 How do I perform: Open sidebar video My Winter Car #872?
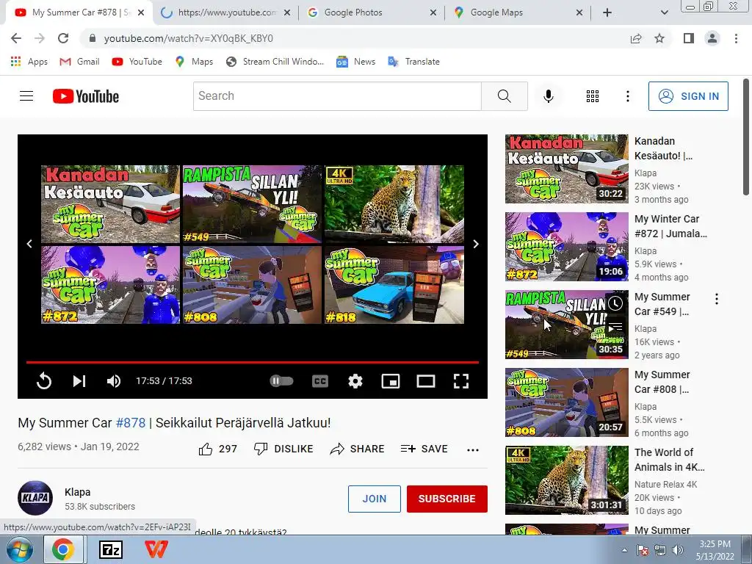[670, 226]
